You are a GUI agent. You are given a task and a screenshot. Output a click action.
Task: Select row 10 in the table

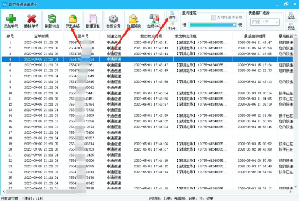(147, 93)
